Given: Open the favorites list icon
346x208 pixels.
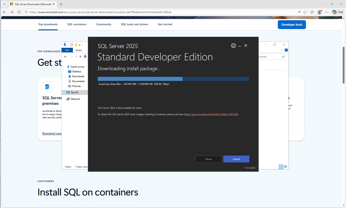Looking at the screenshot, I should click(312, 12).
